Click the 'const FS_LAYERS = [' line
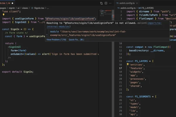Viewport: 176px width, 117px height. (140, 61)
